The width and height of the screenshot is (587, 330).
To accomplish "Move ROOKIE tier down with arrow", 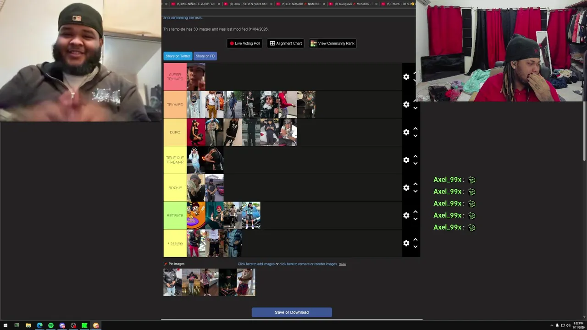I will coord(415,192).
